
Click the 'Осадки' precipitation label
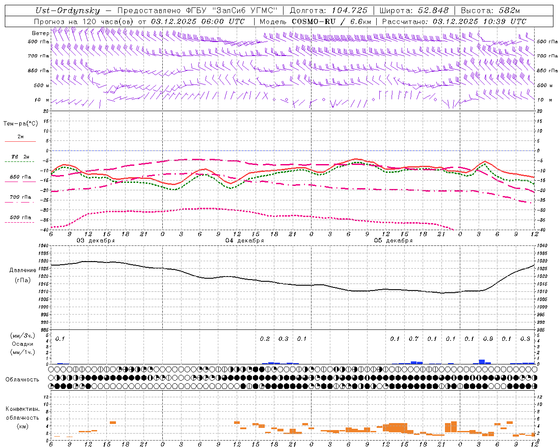[23, 344]
